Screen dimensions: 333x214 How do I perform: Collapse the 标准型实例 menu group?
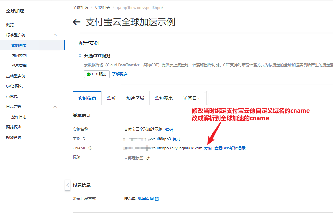pyautogui.click(x=55, y=35)
